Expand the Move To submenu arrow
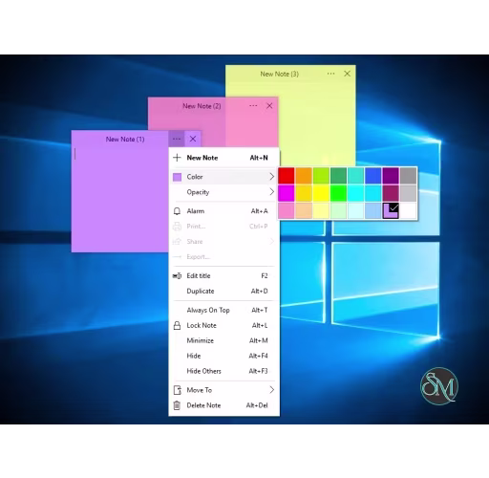The image size is (489, 478). pos(271,390)
